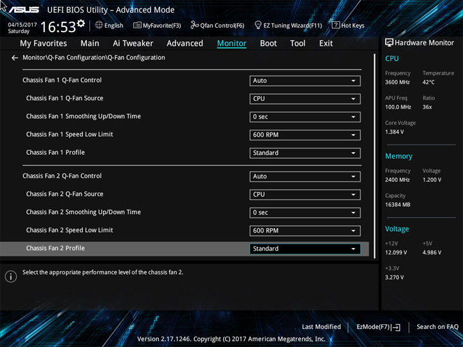Click CPU frequency value 3600 MHz
Screen dimensions: 463x347
tap(397, 82)
